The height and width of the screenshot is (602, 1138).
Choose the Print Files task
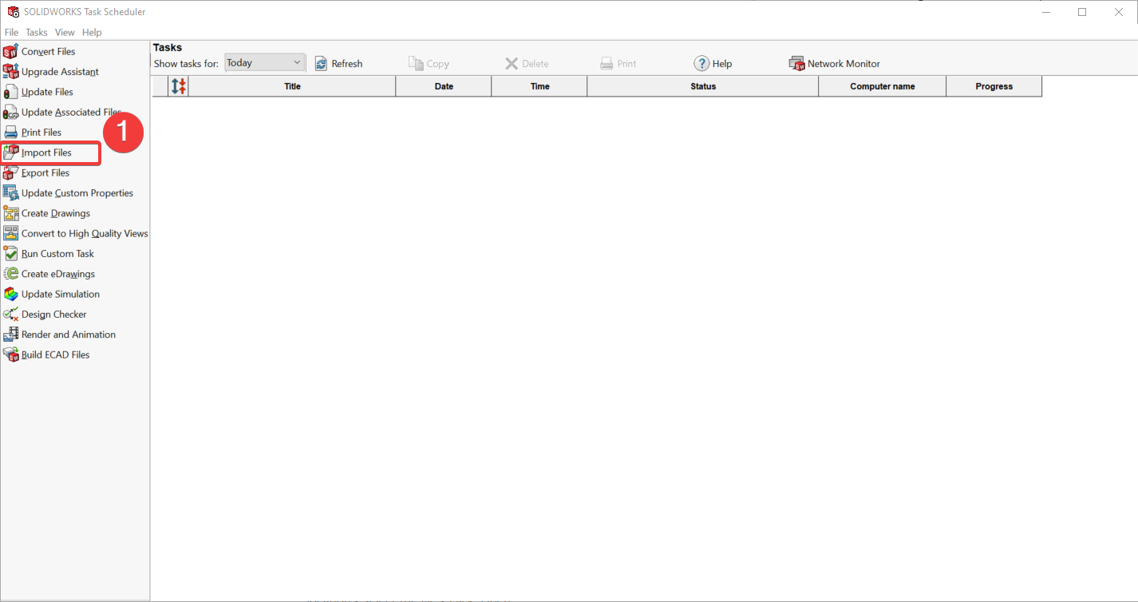pos(33,133)
